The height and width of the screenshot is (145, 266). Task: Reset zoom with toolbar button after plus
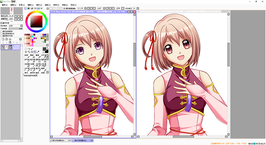coord(94,8)
